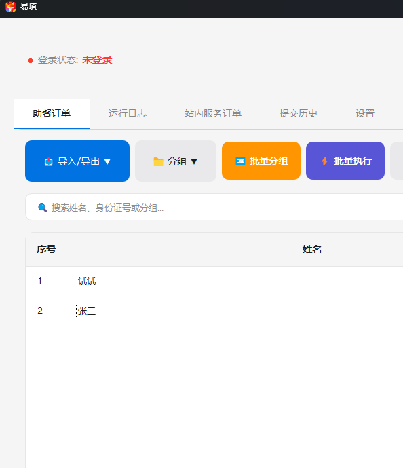Switch to the 运行日志 tab
The height and width of the screenshot is (468, 403).
(x=128, y=114)
